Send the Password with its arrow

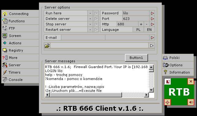[152, 13]
